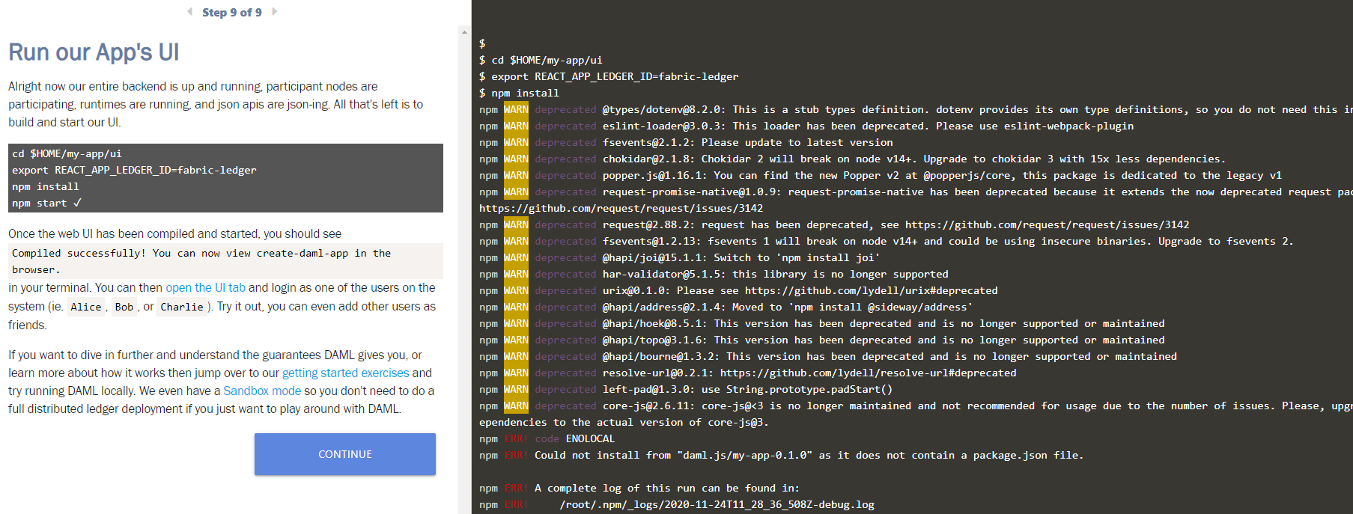Click the Alice username code label

[86, 307]
